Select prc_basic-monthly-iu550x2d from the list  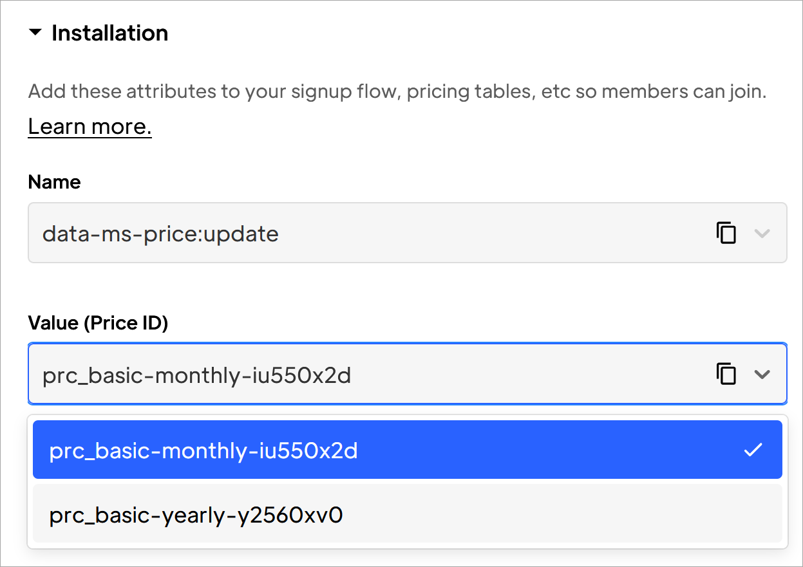(407, 450)
